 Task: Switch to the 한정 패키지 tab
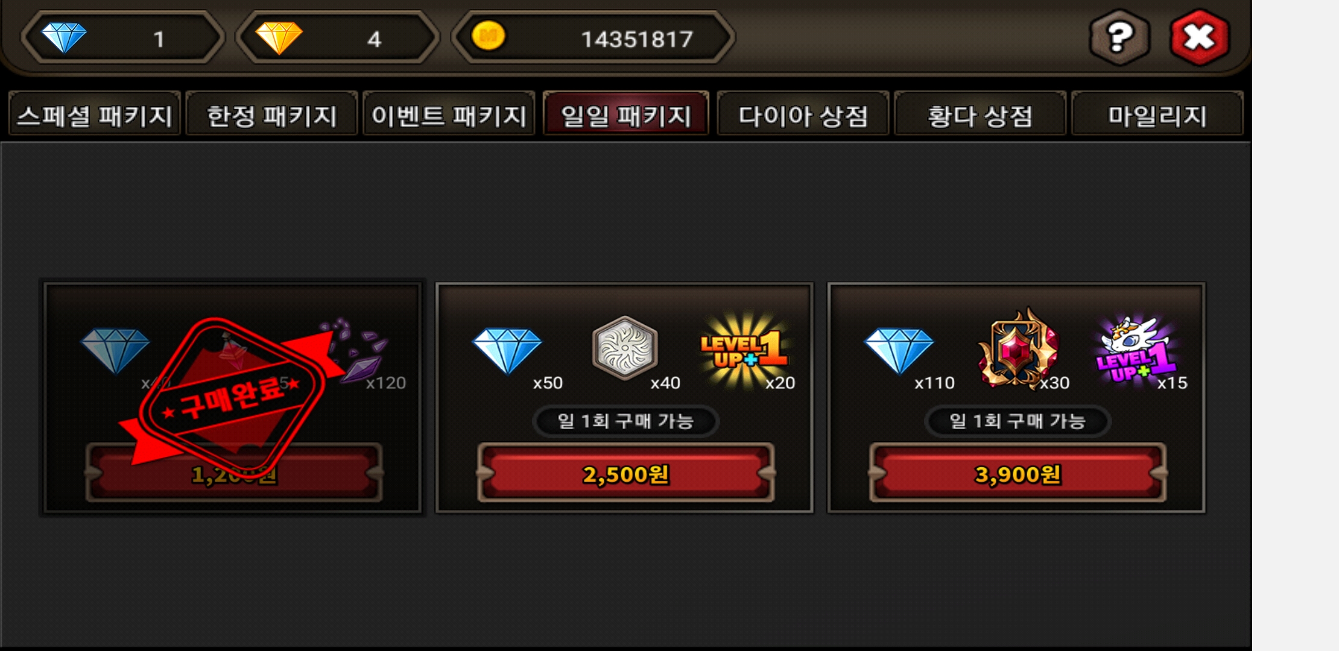pos(271,114)
